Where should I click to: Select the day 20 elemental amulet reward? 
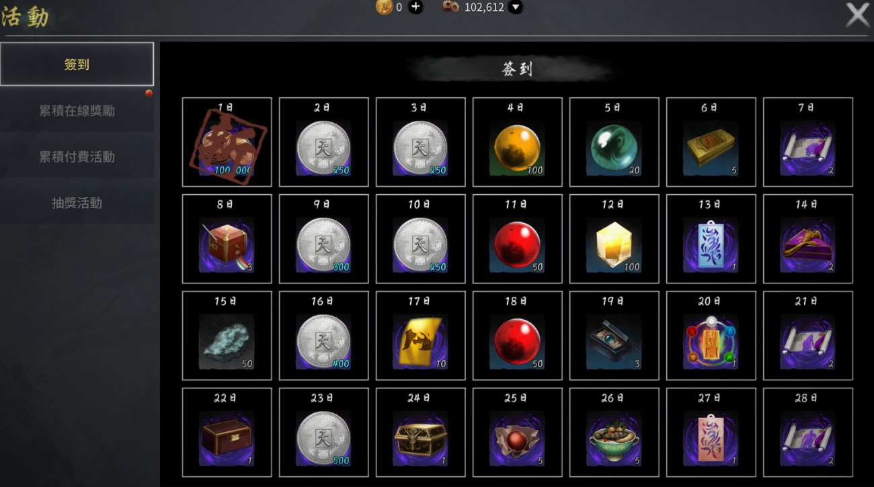(x=711, y=336)
